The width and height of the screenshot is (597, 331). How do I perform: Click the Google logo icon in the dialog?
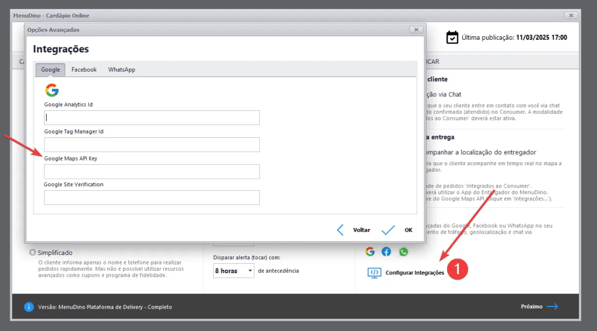[x=52, y=90]
